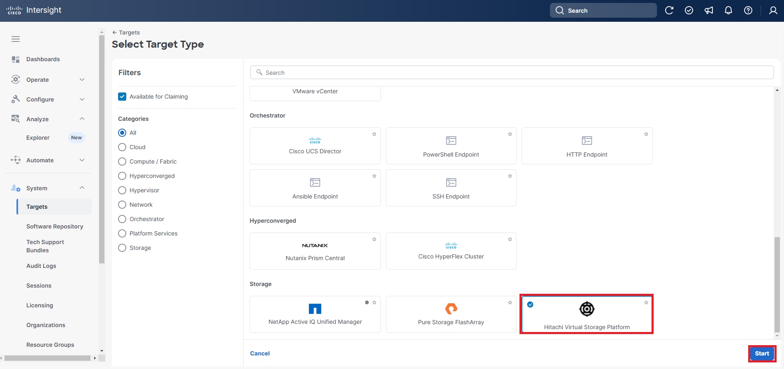Click the target type search field

pos(512,73)
